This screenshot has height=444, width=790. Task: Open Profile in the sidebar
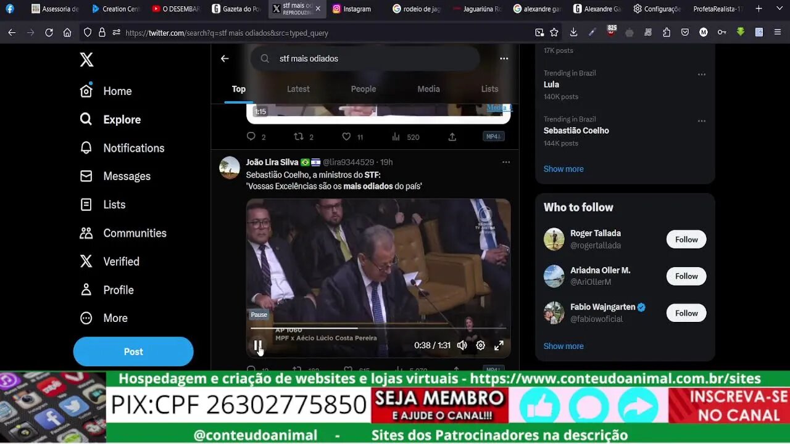[106, 290]
